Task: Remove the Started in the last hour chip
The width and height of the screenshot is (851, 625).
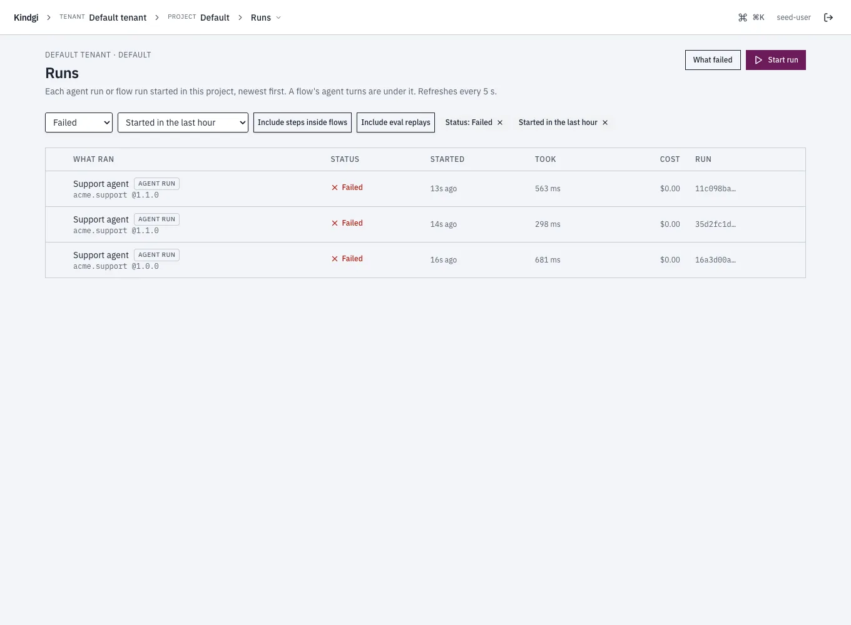Action: click(605, 122)
